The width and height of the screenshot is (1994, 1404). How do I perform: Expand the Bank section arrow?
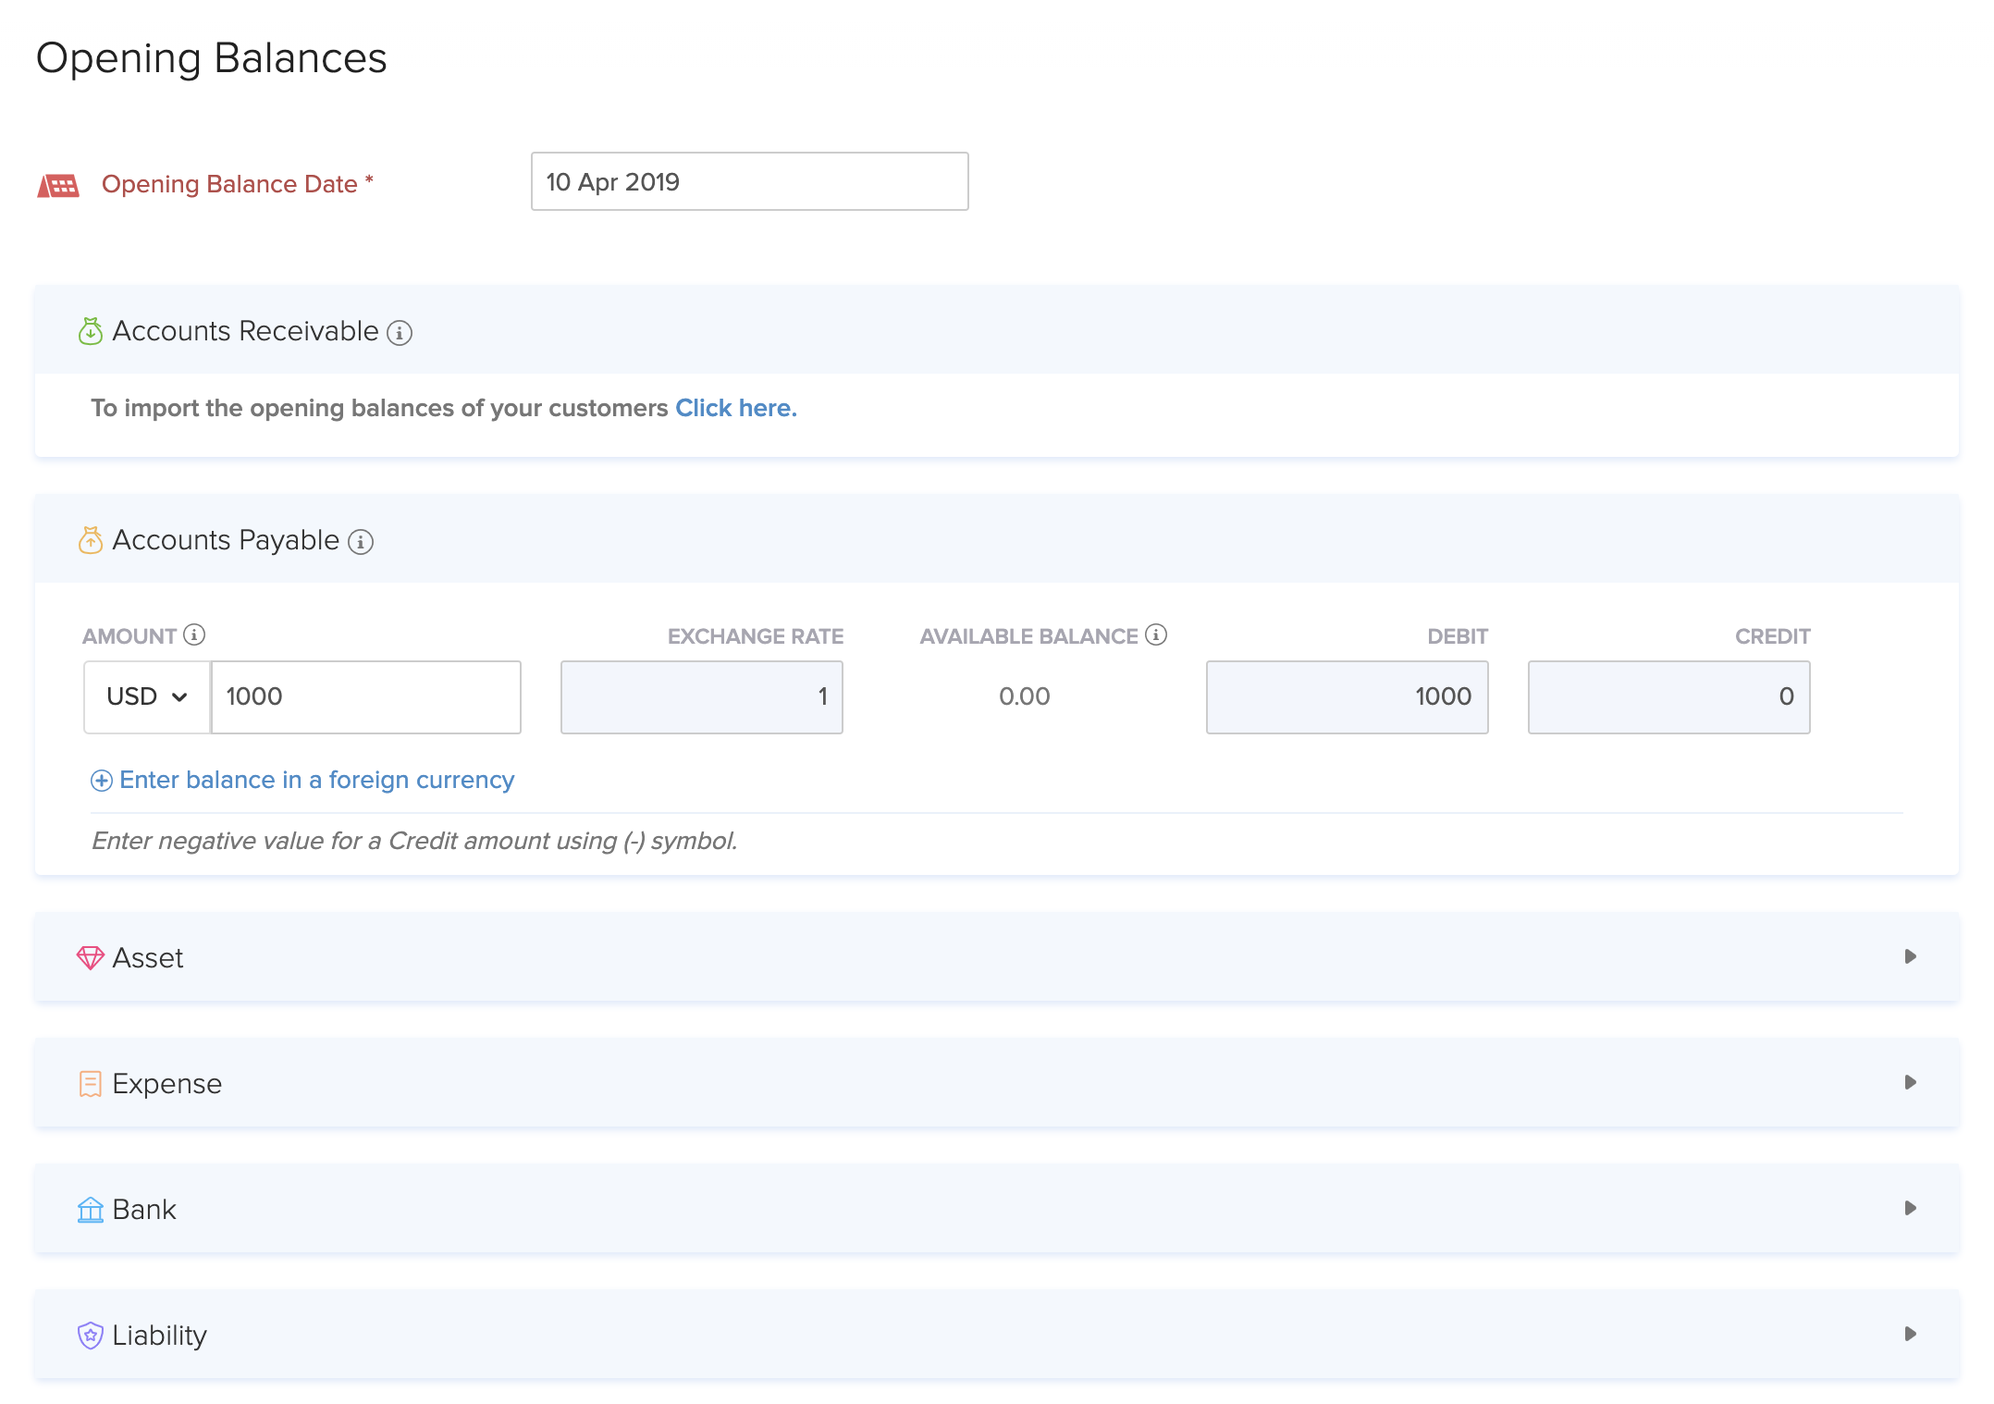coord(1910,1208)
